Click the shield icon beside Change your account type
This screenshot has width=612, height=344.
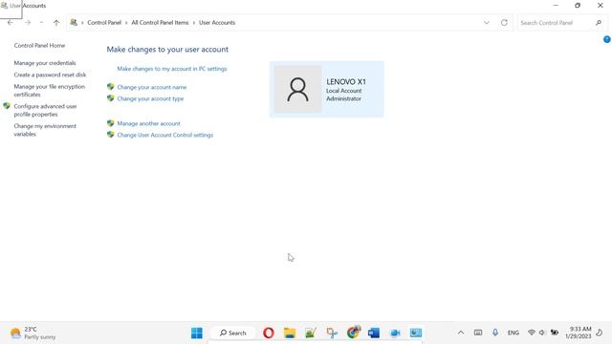[111, 98]
